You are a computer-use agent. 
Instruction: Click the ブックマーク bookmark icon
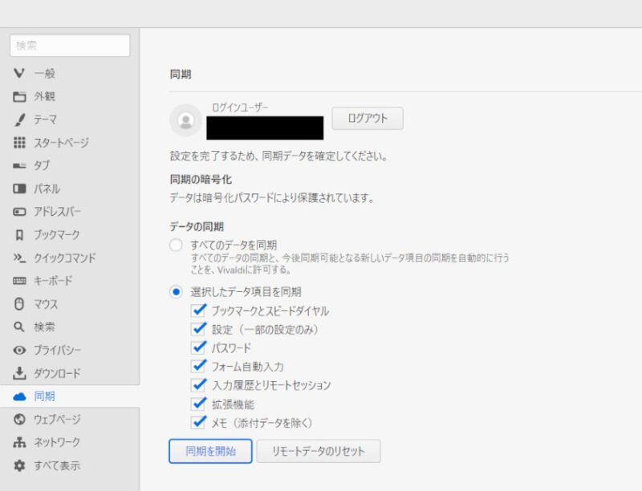point(19,235)
